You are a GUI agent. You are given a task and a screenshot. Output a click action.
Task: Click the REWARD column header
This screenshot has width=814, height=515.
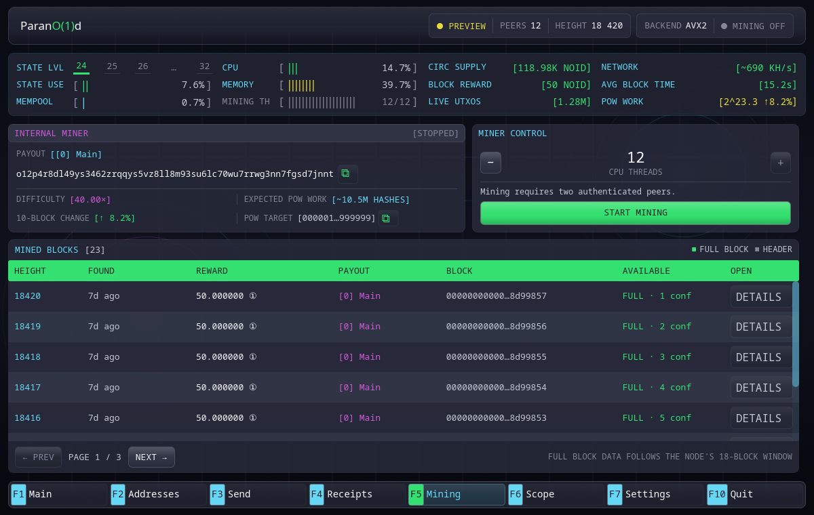(212, 271)
